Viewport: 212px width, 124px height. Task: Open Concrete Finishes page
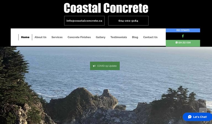79,37
